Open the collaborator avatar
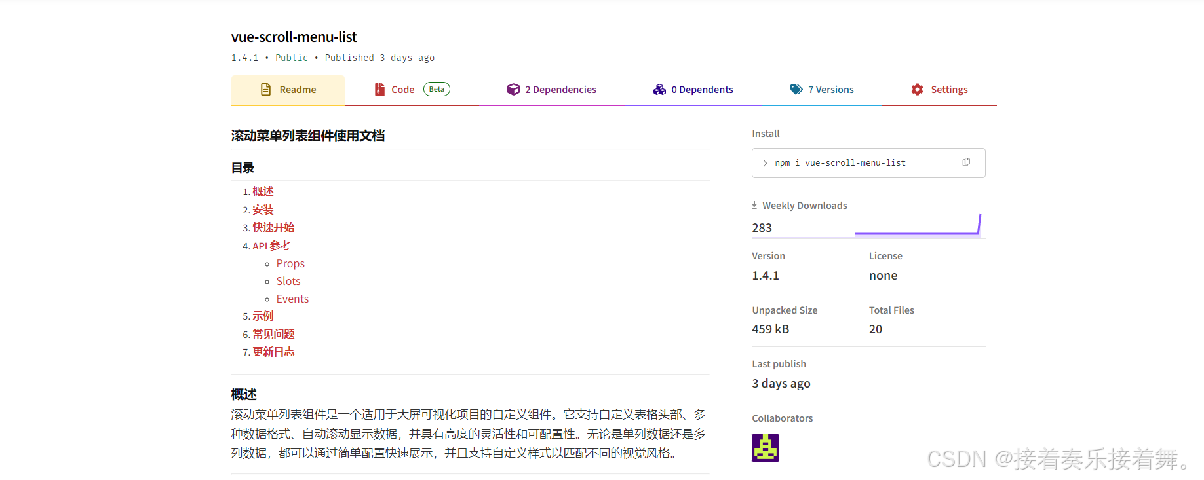 tap(766, 448)
